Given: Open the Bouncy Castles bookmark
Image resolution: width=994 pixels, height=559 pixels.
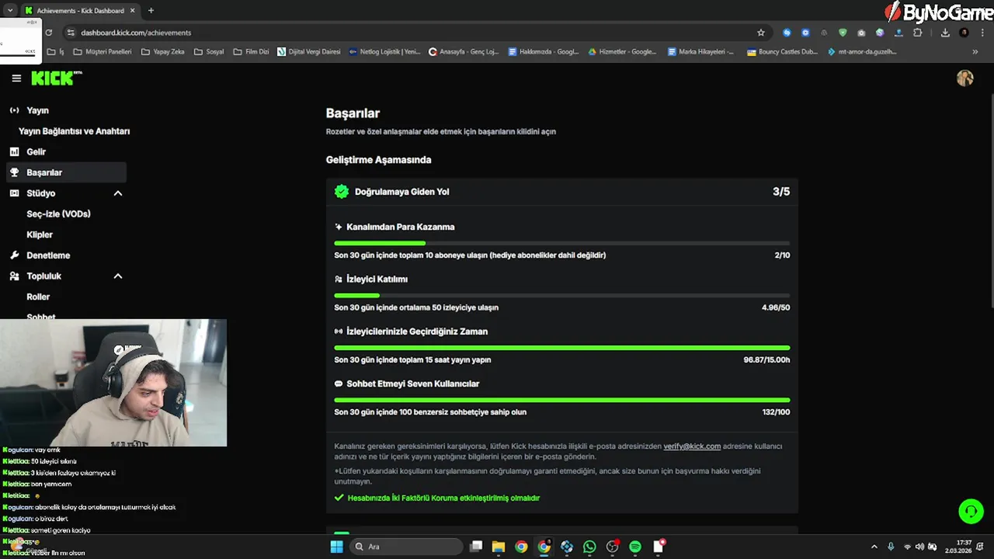Looking at the screenshot, I should [782, 52].
